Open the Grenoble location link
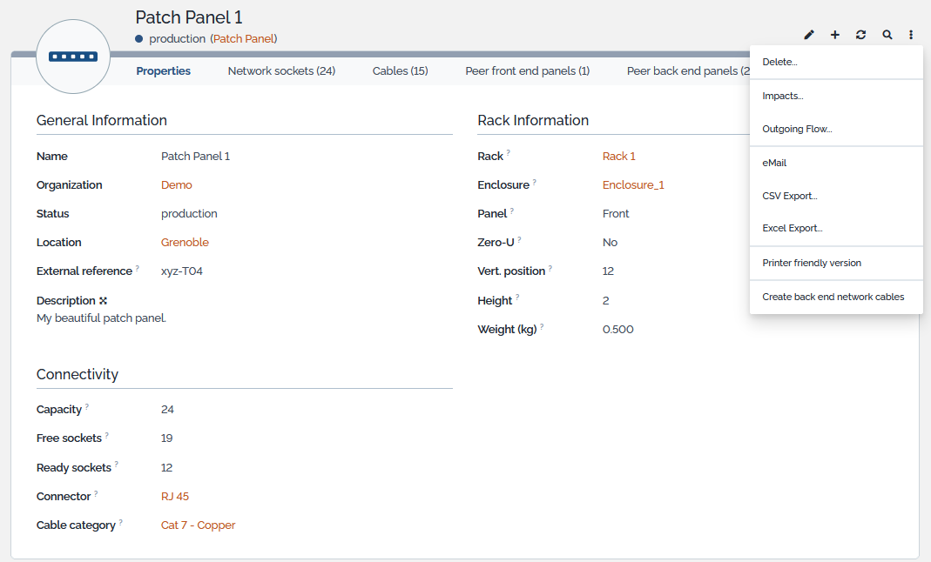Viewport: 931px width, 562px height. point(185,243)
